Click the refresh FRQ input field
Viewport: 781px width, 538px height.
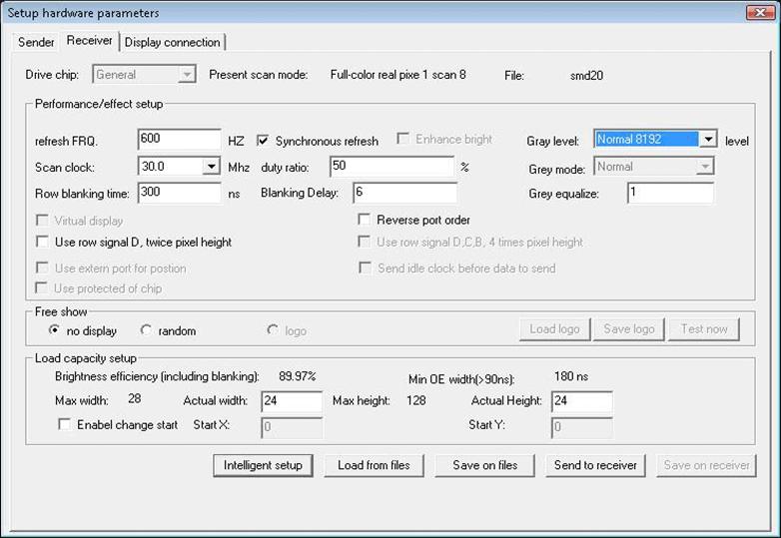click(180, 140)
